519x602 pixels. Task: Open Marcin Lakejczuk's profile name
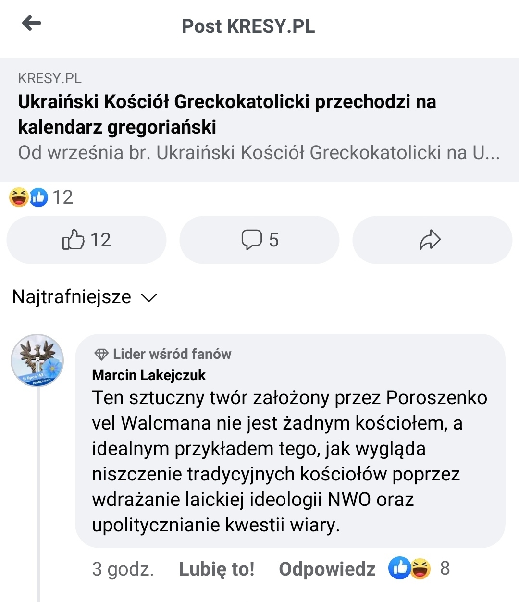(148, 375)
